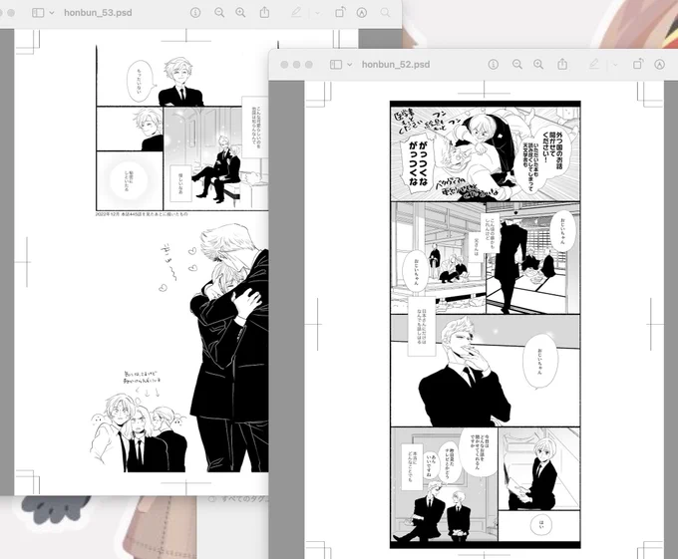The width and height of the screenshot is (678, 559).
Task: Minimize the honbun_52.psd window
Action: tap(297, 65)
